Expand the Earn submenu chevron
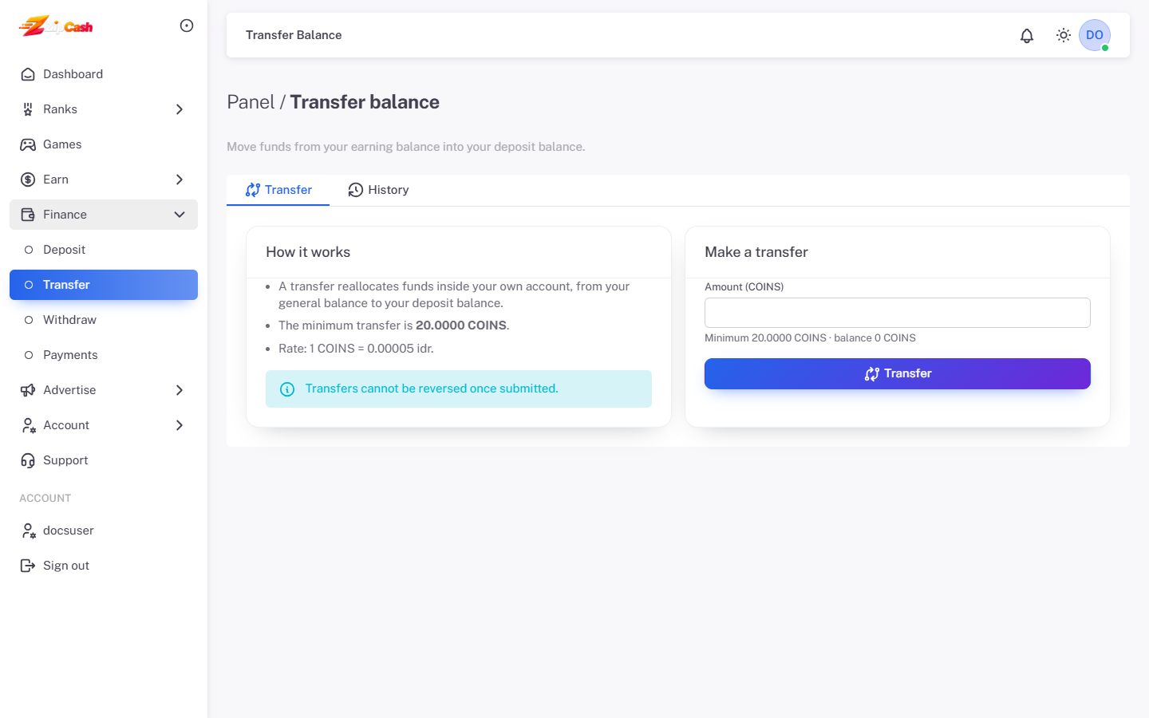This screenshot has width=1149, height=718. point(180,179)
